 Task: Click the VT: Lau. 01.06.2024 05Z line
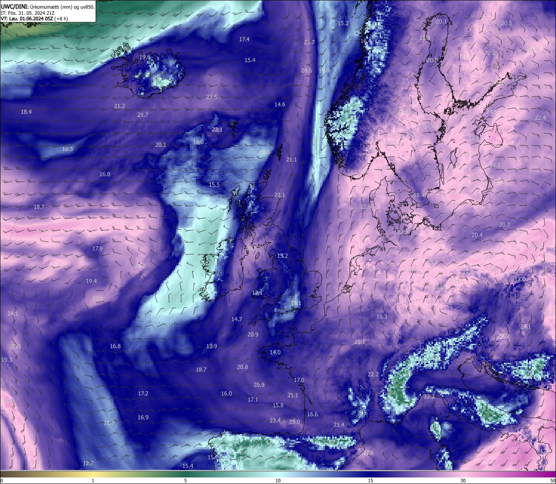(34, 19)
